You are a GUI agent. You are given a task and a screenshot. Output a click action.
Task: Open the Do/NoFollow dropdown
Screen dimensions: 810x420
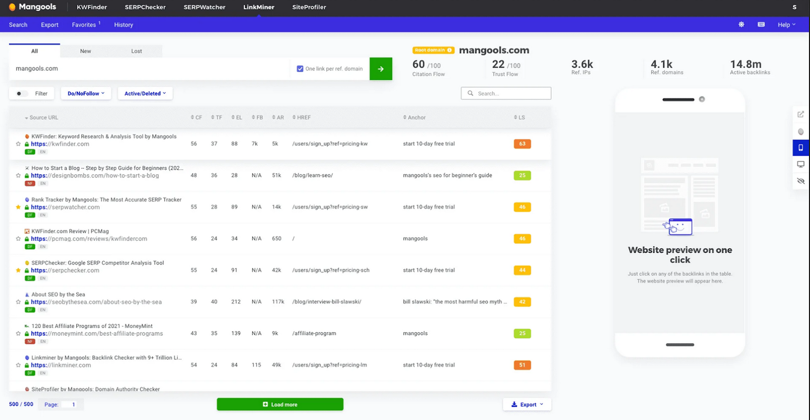(86, 94)
